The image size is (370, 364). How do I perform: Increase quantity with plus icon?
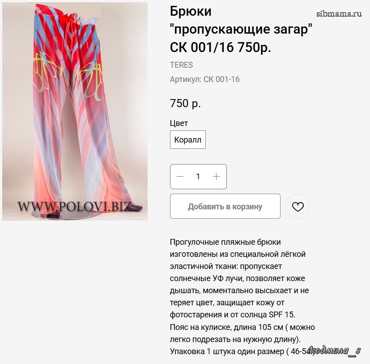216,177
